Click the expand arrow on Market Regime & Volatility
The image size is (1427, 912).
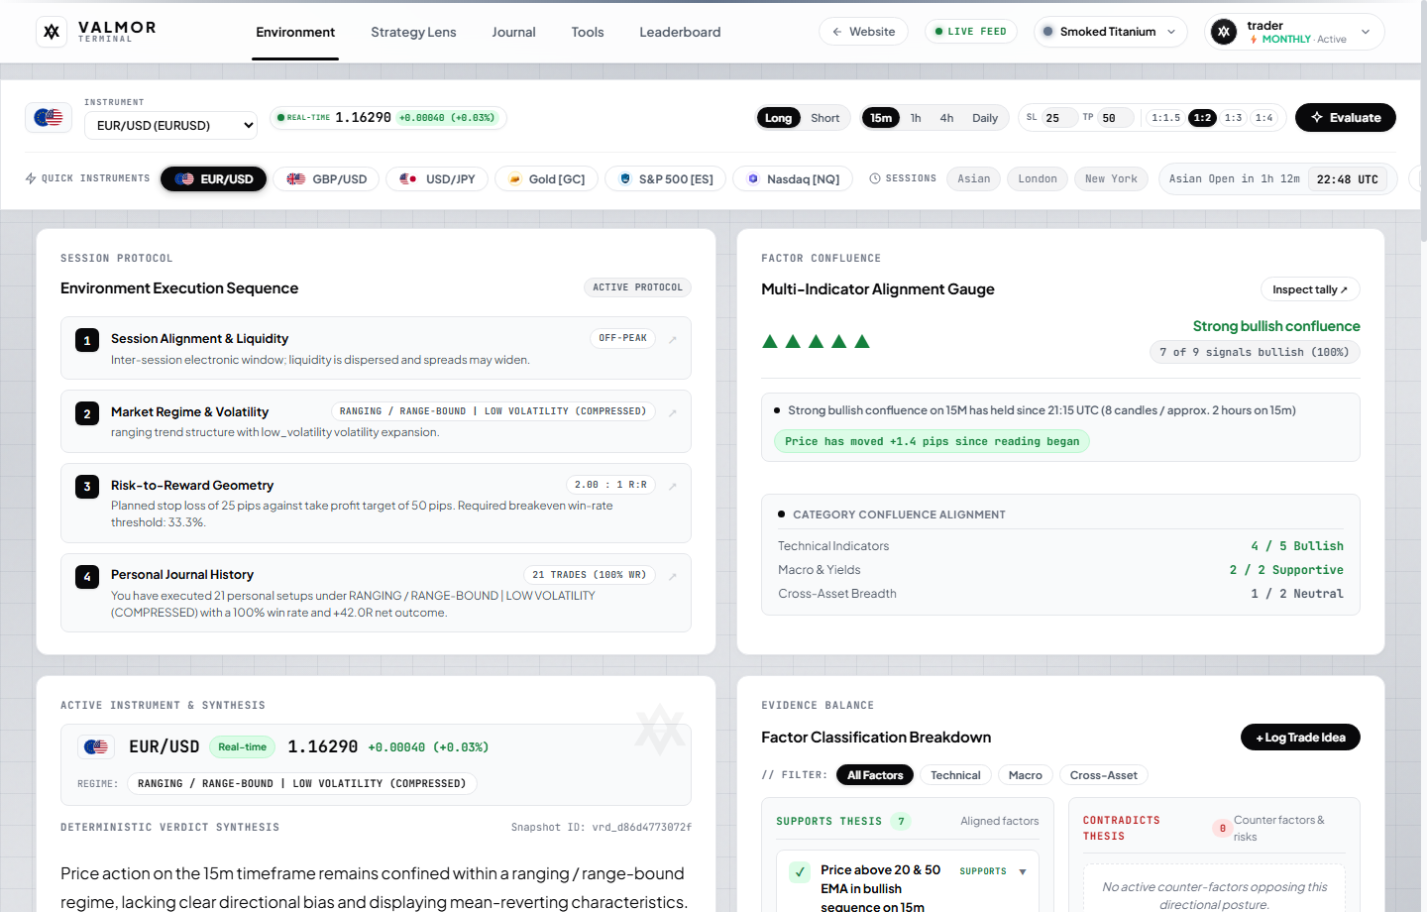(x=673, y=412)
